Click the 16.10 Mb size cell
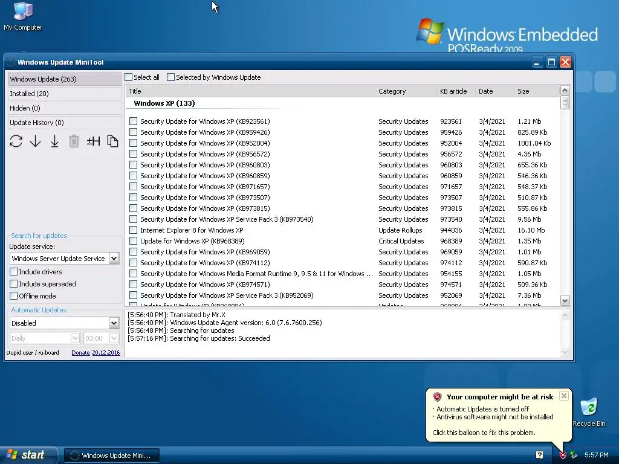 click(x=531, y=230)
